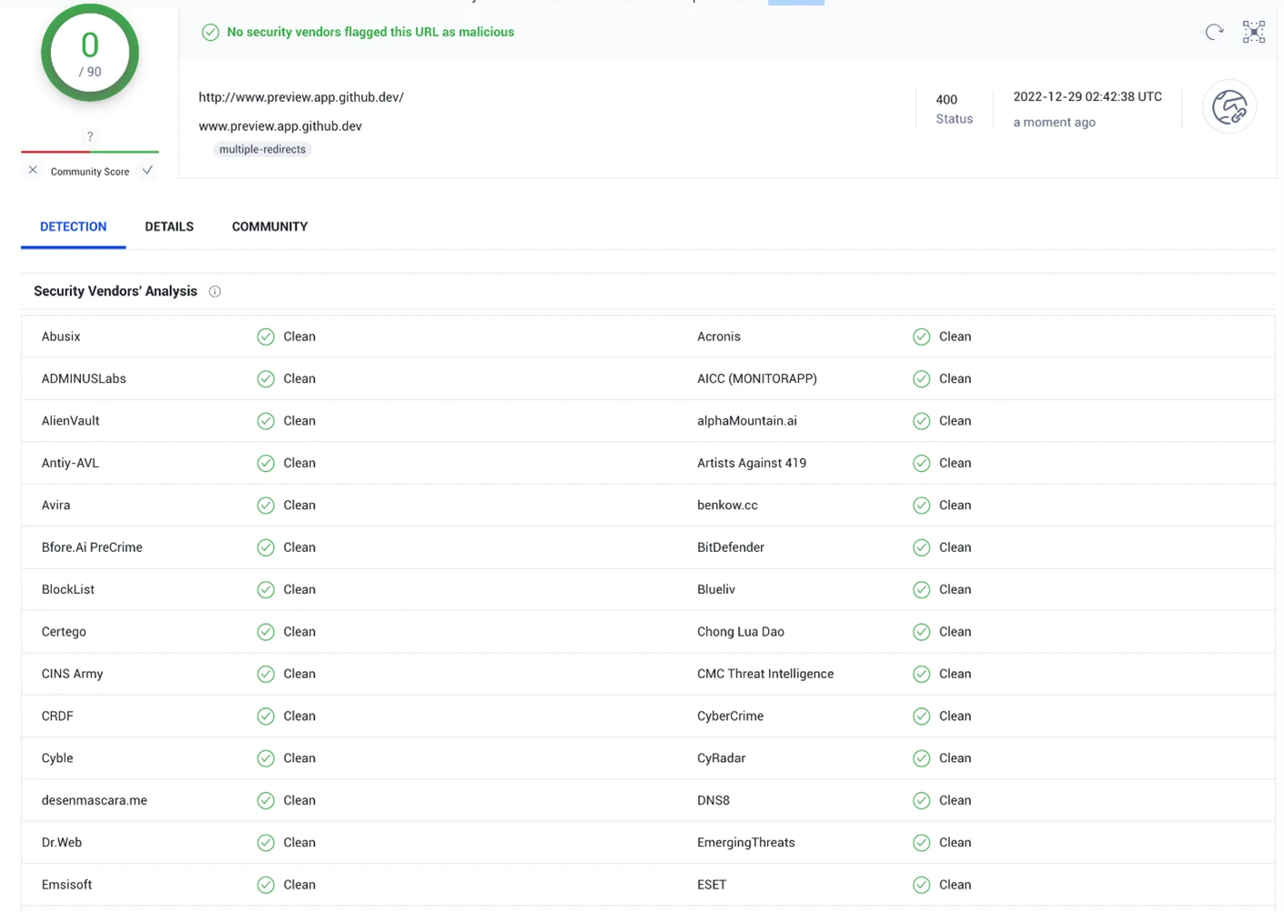The image size is (1284, 912).
Task: Upvote community score with check icon
Action: coord(147,171)
